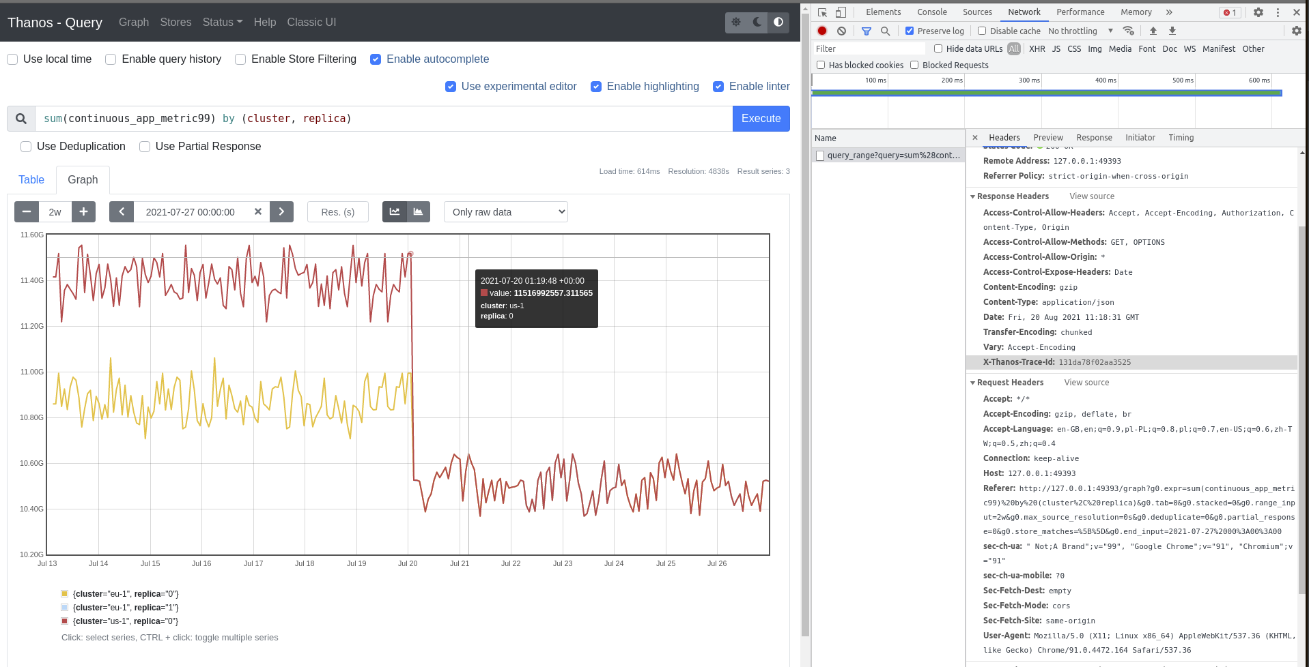Stop network recording with the red record icon
The image size is (1309, 667).
[822, 31]
